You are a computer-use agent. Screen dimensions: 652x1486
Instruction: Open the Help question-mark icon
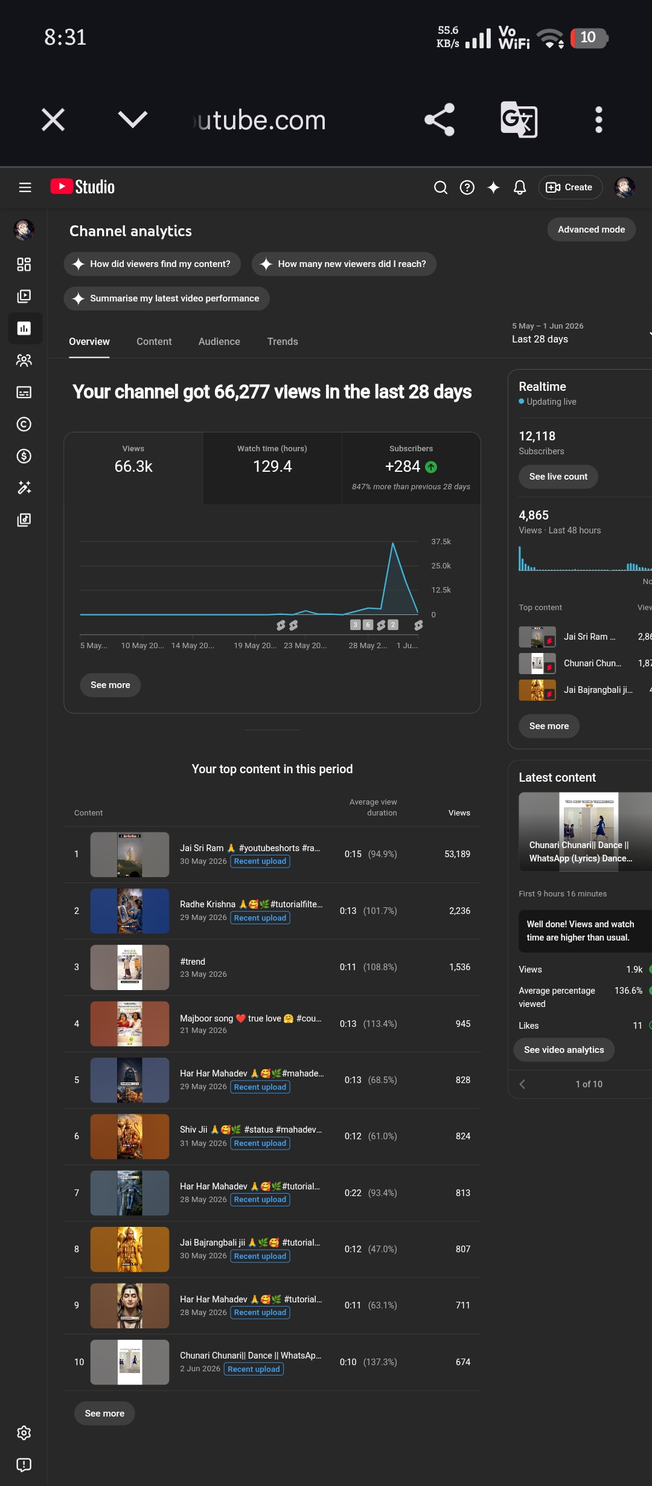click(x=467, y=187)
